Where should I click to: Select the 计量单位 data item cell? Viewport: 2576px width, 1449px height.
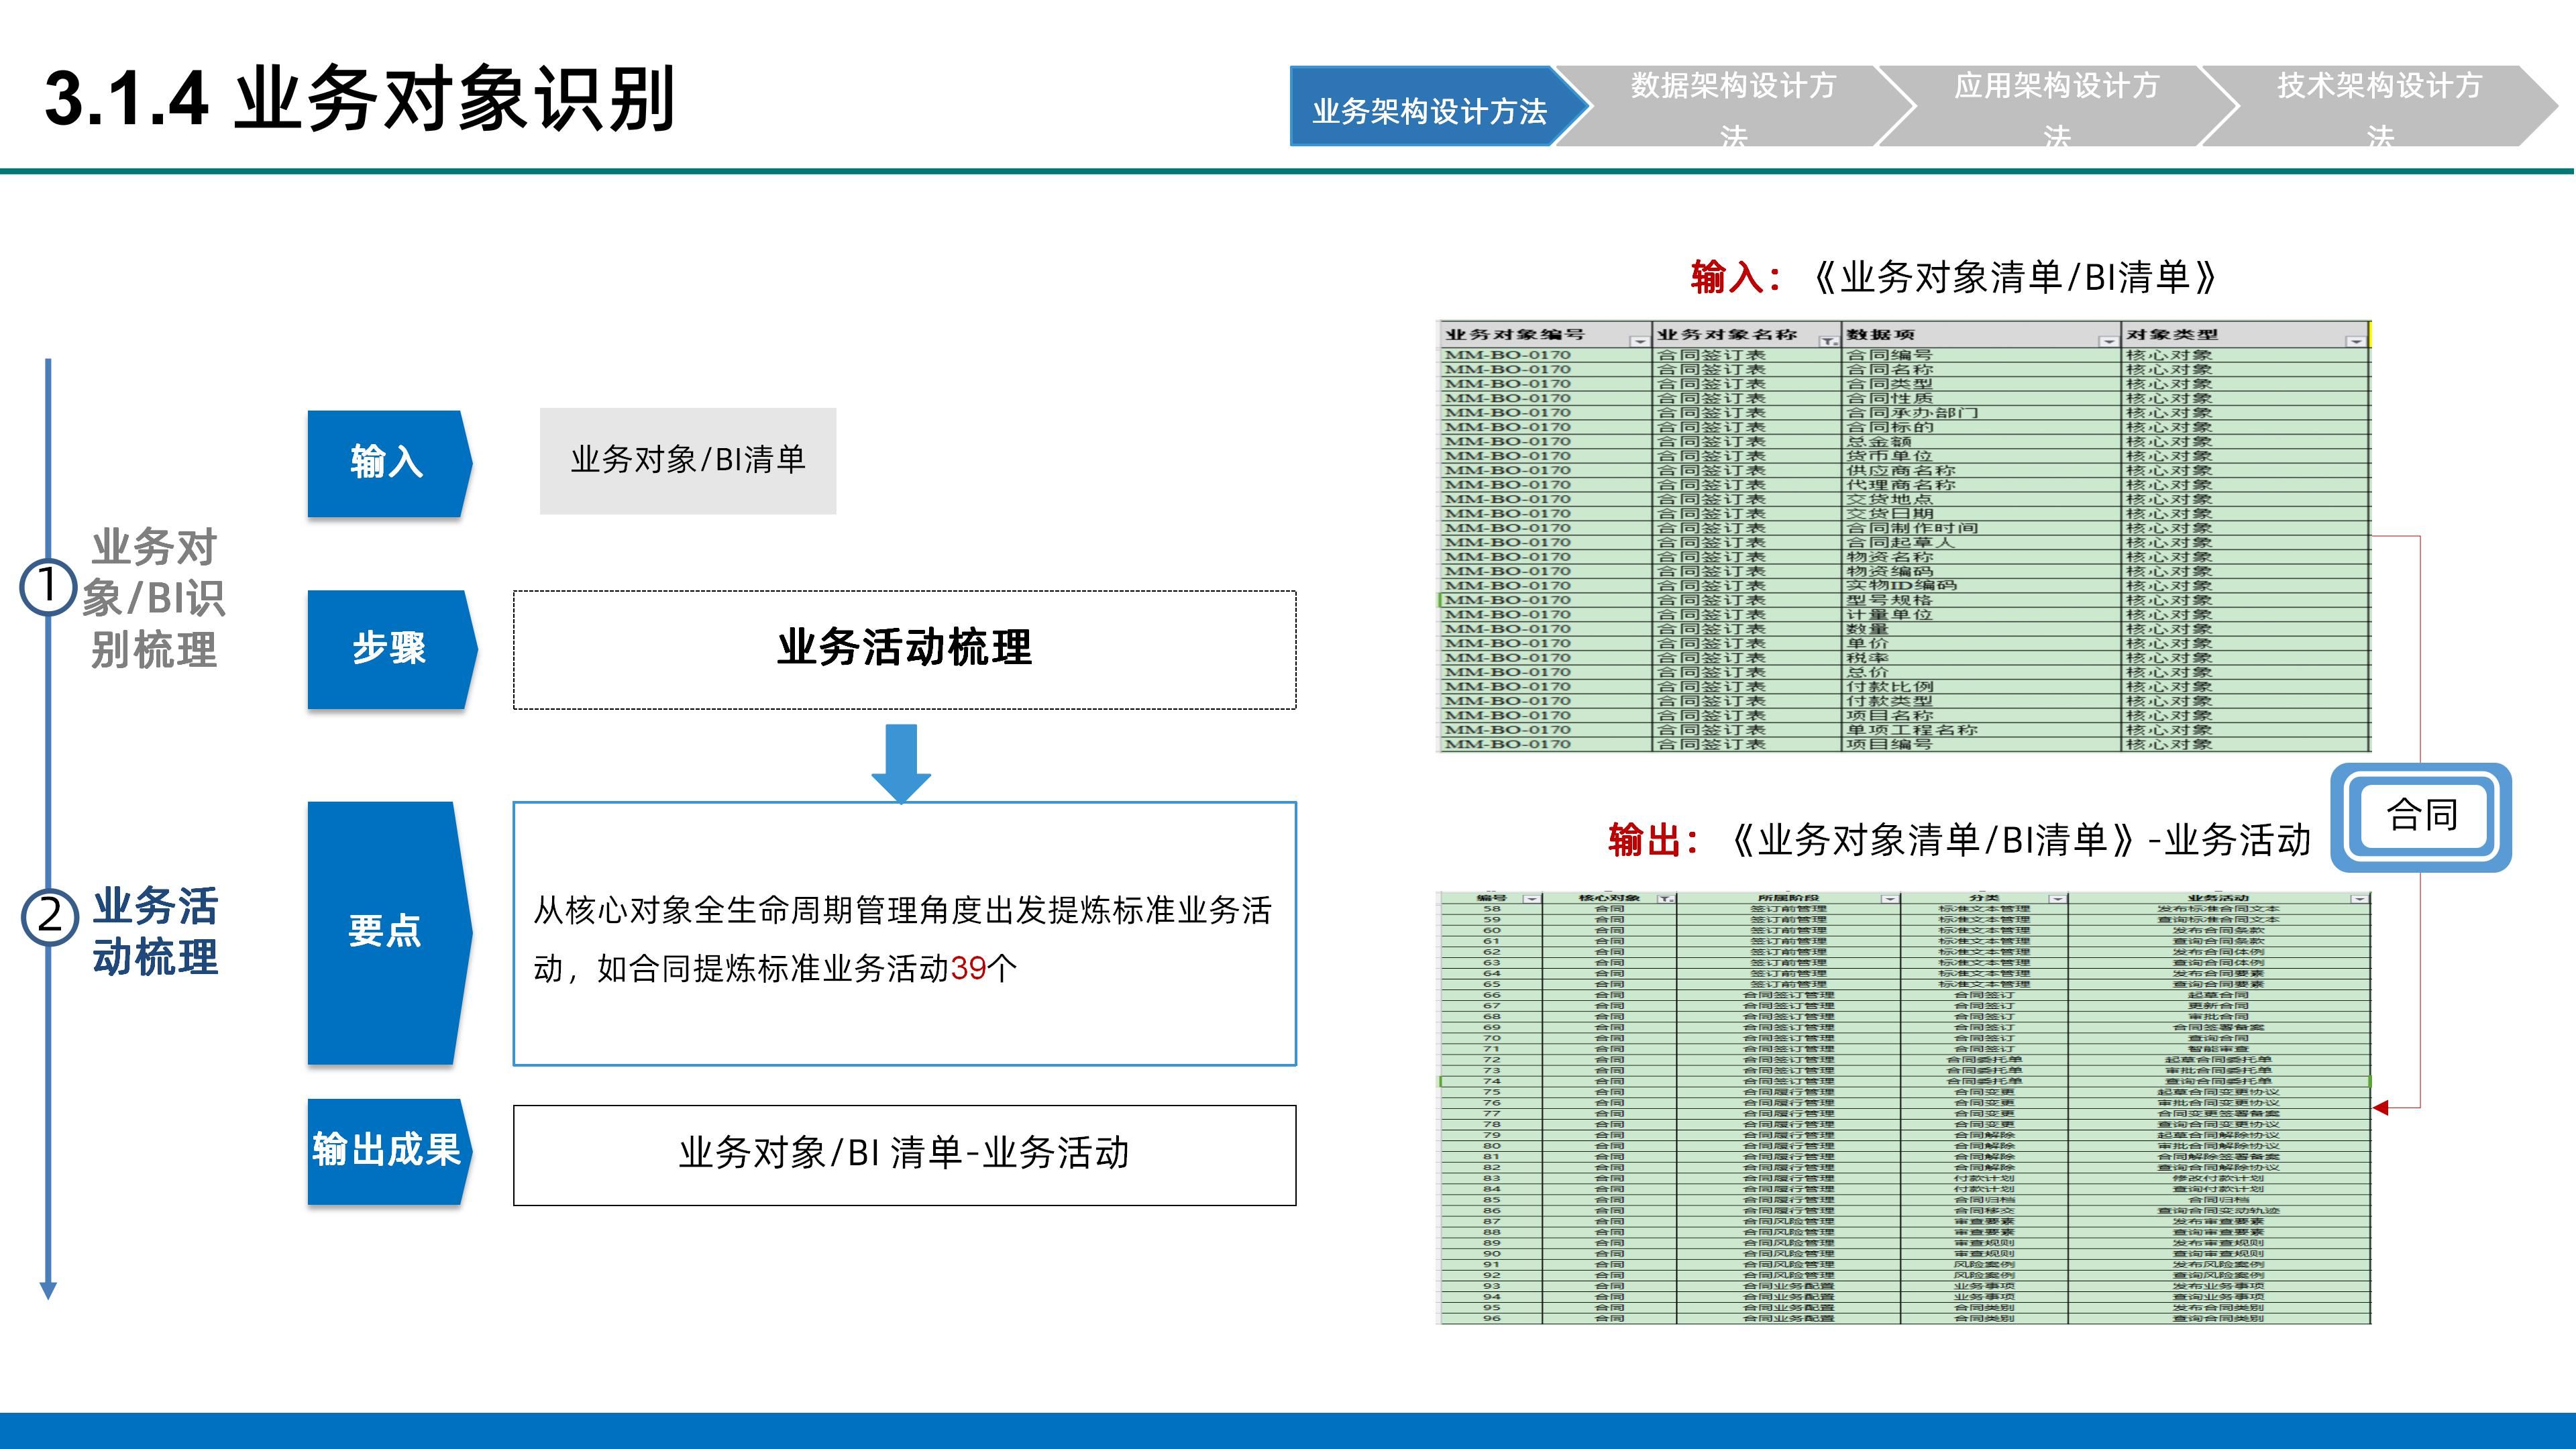point(1982,614)
